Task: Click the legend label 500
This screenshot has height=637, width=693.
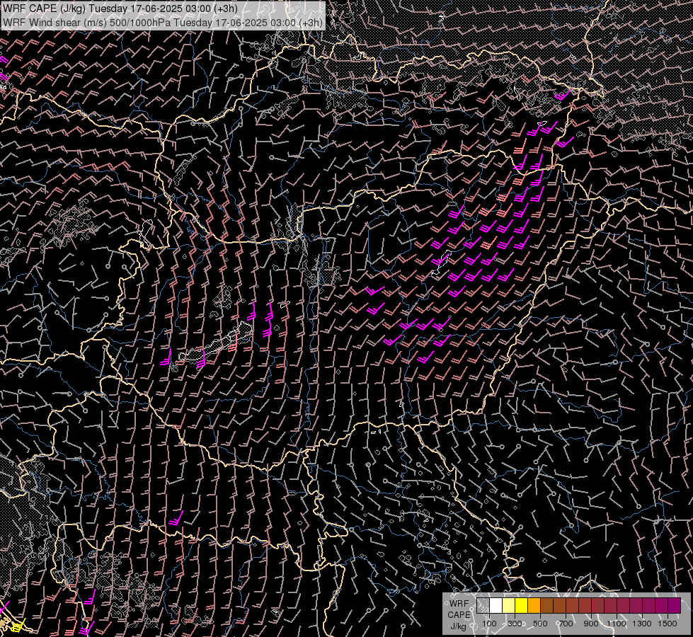Action: (x=540, y=624)
